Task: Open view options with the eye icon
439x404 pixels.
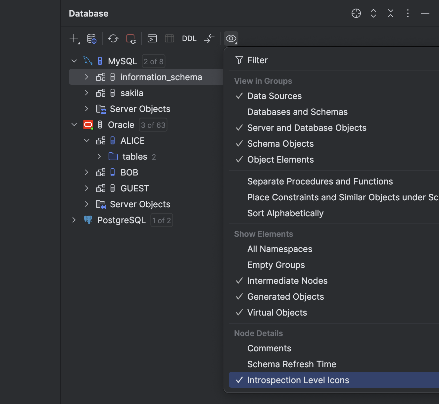Action: [231, 38]
